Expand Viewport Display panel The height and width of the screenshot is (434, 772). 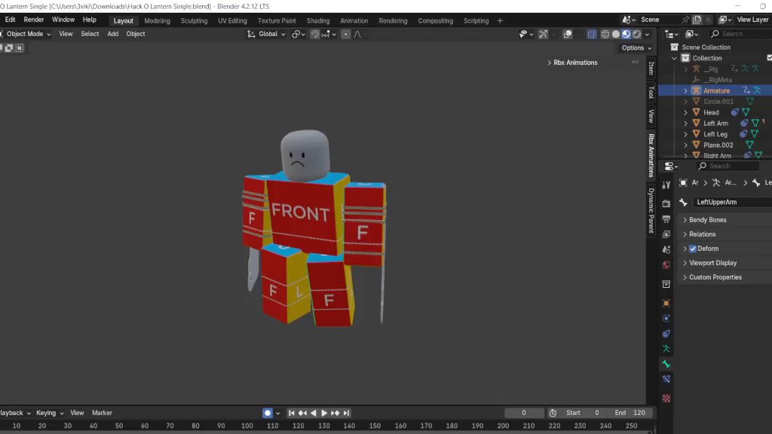tap(712, 263)
